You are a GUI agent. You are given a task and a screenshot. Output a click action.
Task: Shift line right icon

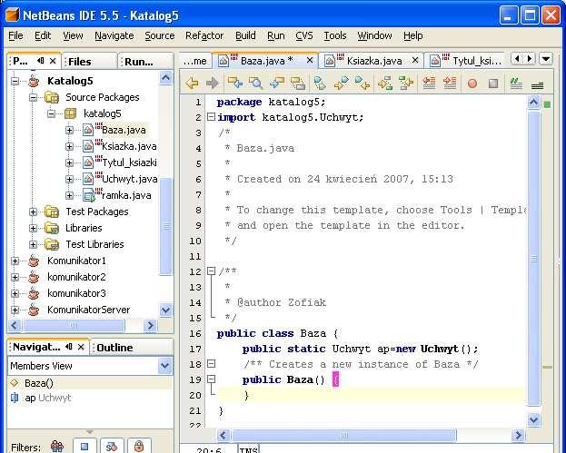coord(450,83)
